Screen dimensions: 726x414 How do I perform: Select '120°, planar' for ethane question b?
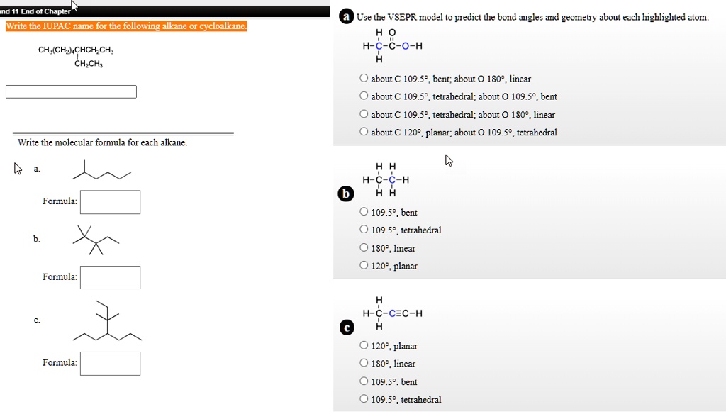tap(364, 266)
